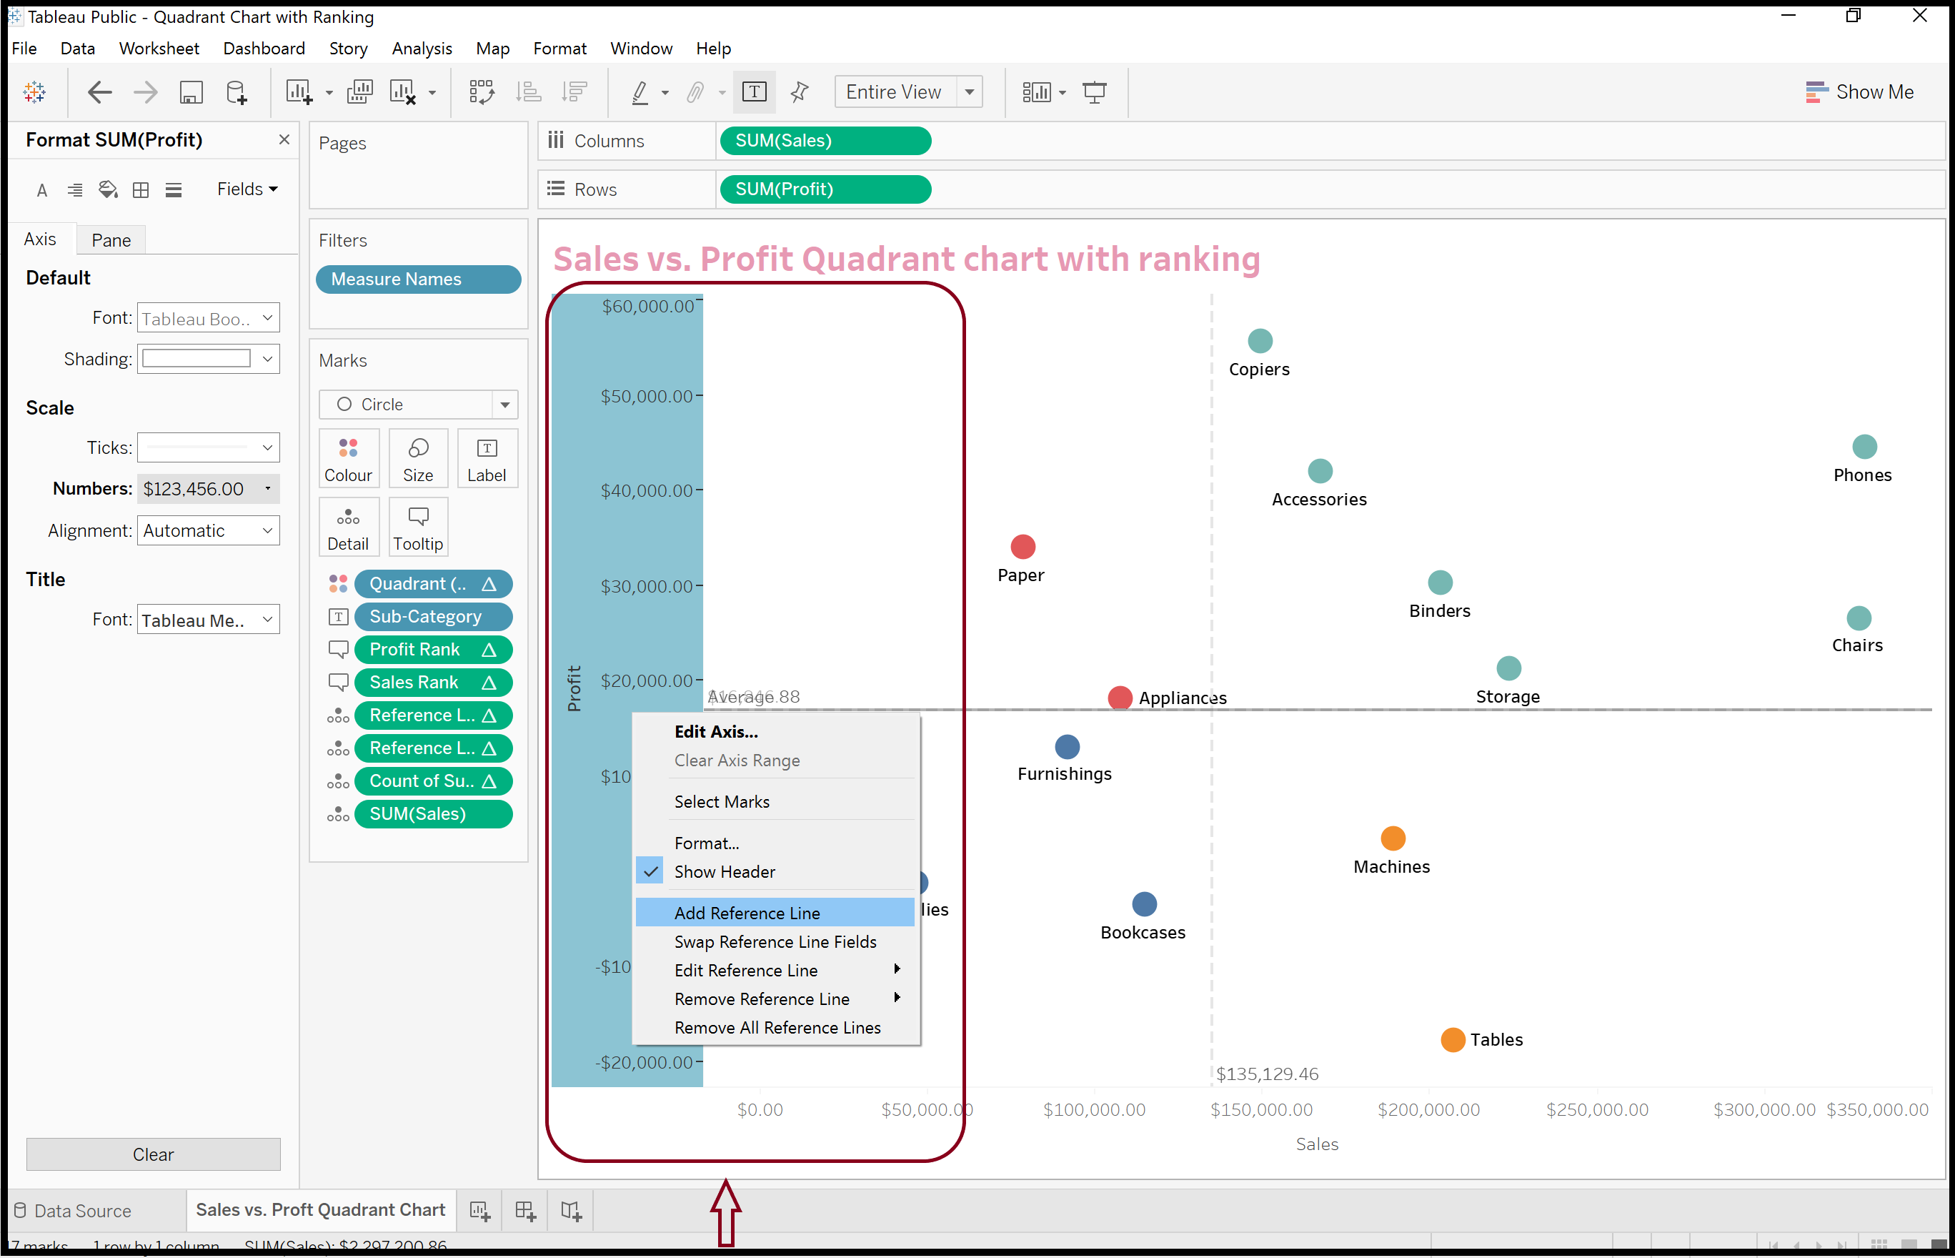The height and width of the screenshot is (1258, 1955).
Task: Toggle show mark labels toolbar button
Action: tap(755, 91)
